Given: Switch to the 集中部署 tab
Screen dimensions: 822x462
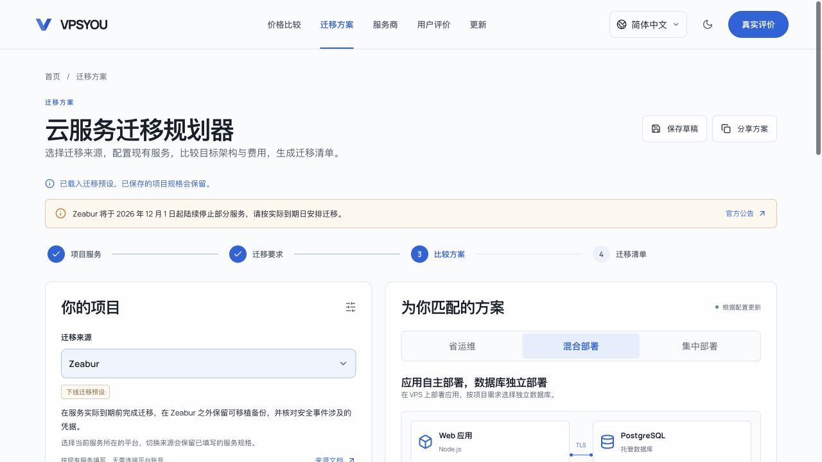Looking at the screenshot, I should coord(699,346).
